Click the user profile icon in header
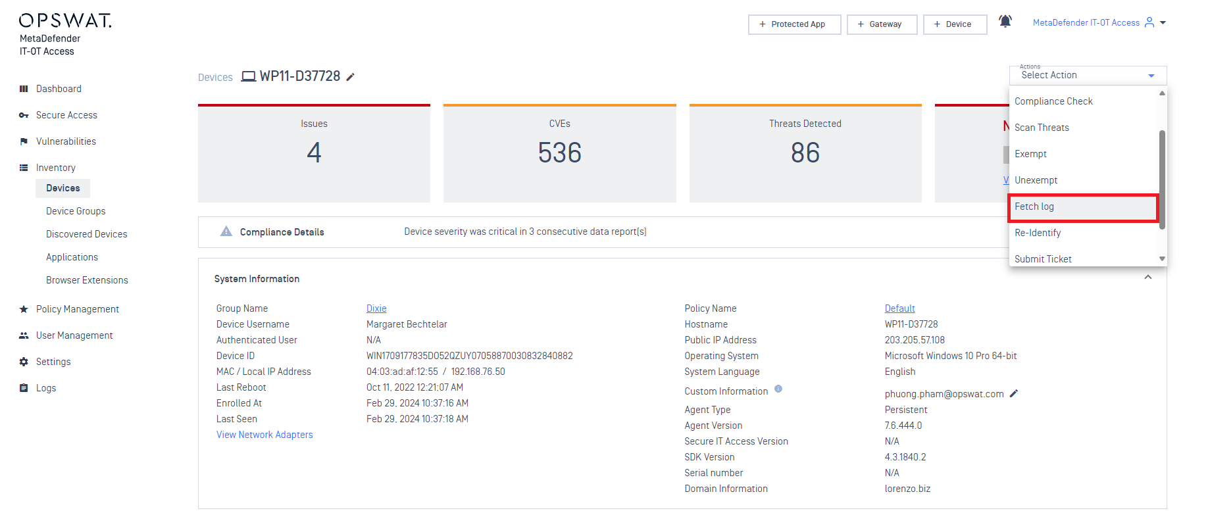This screenshot has width=1208, height=513. [x=1149, y=22]
